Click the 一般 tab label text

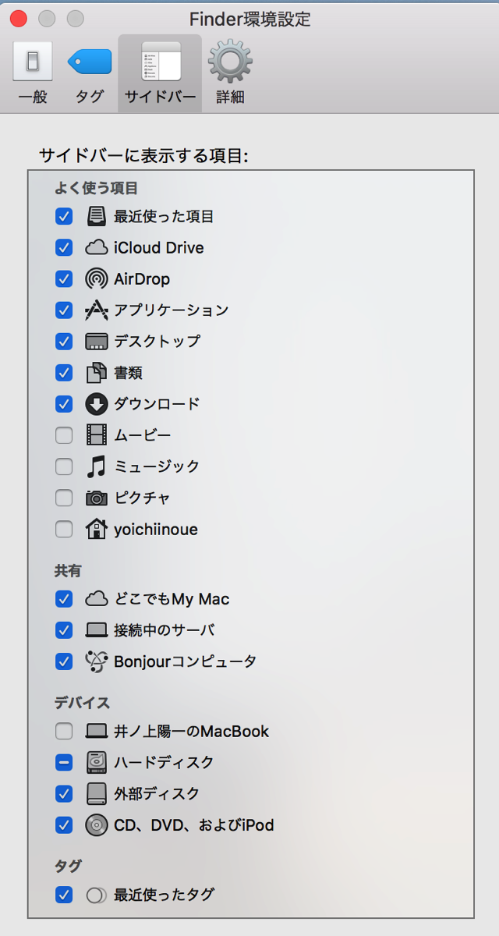coord(33,97)
